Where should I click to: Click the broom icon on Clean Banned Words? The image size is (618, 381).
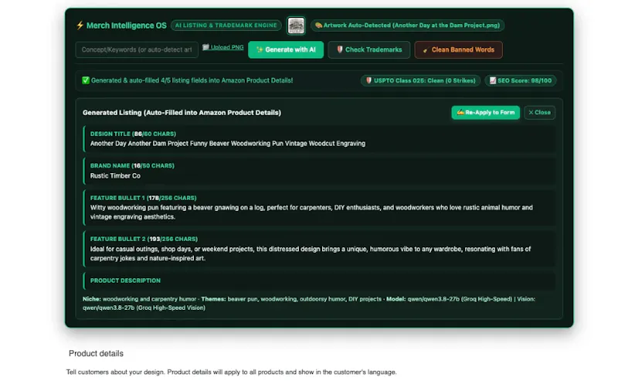(426, 50)
